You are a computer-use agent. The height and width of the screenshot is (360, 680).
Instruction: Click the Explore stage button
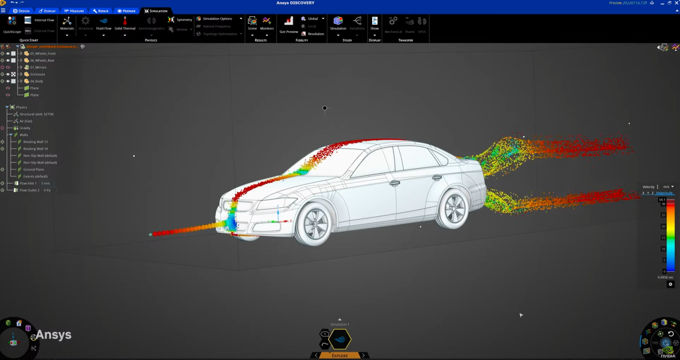[x=340, y=356]
